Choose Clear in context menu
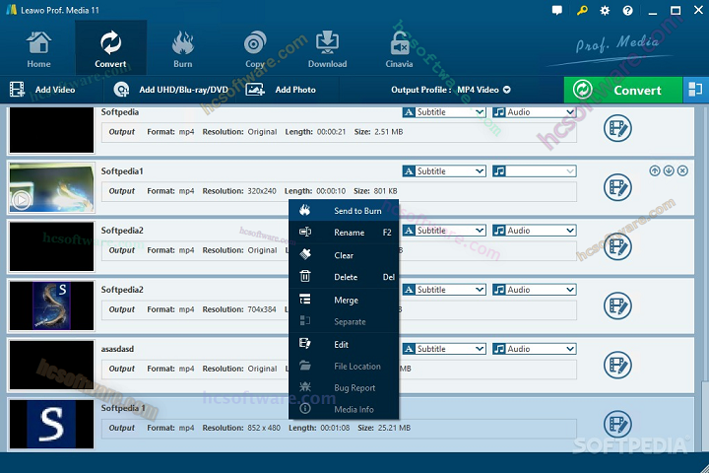The image size is (709, 473). pos(344,255)
